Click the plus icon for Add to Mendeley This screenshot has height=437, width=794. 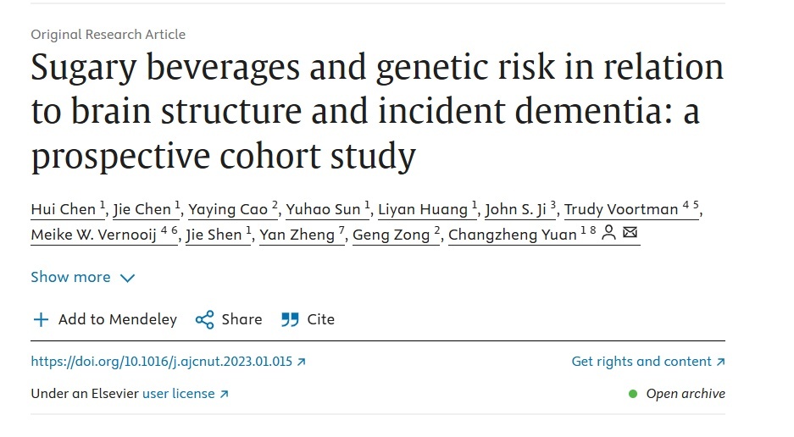[40, 319]
